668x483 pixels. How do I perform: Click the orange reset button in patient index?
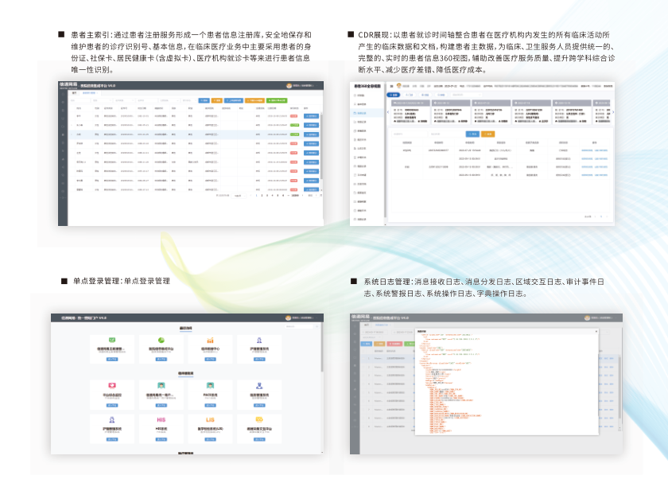point(216,100)
